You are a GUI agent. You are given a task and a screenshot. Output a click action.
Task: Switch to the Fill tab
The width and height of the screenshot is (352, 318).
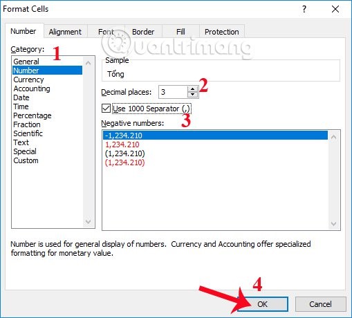point(180,32)
